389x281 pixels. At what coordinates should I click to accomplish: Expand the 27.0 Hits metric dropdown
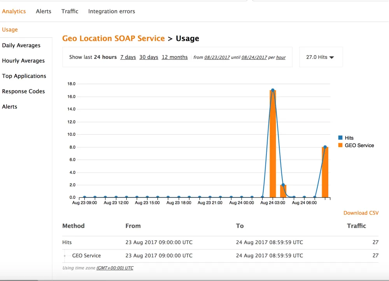tap(320, 57)
